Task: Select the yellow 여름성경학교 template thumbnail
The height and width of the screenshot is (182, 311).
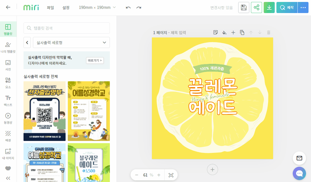Action: (x=89, y=111)
